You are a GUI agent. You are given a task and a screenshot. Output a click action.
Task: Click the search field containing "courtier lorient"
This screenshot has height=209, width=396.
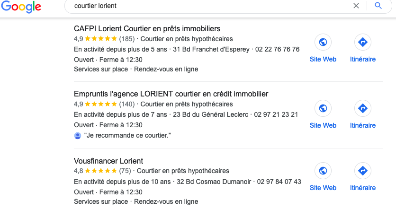(x=208, y=6)
